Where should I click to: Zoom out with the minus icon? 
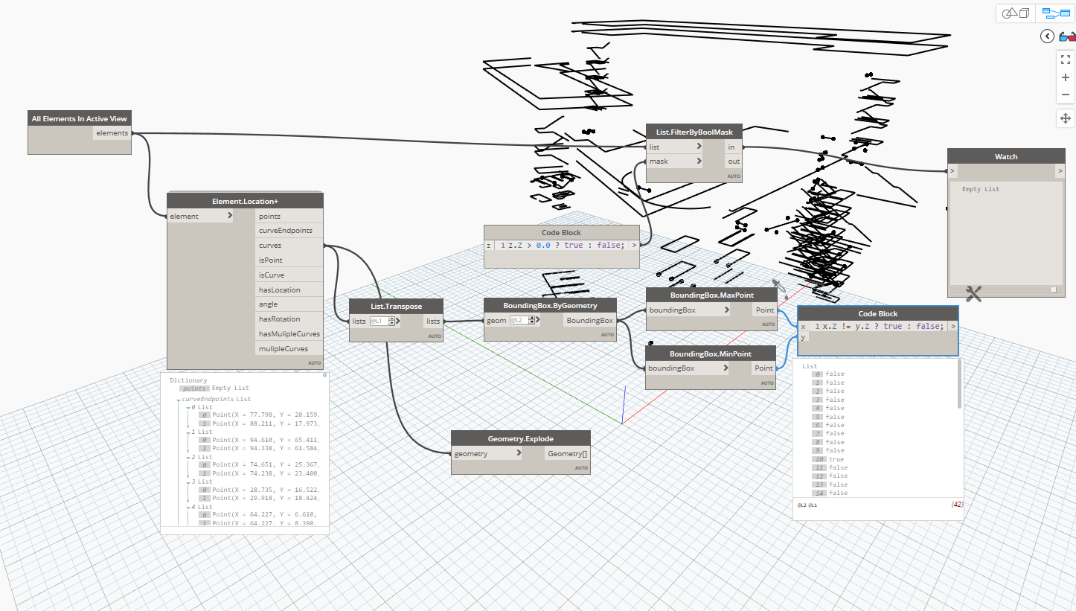pos(1066,95)
